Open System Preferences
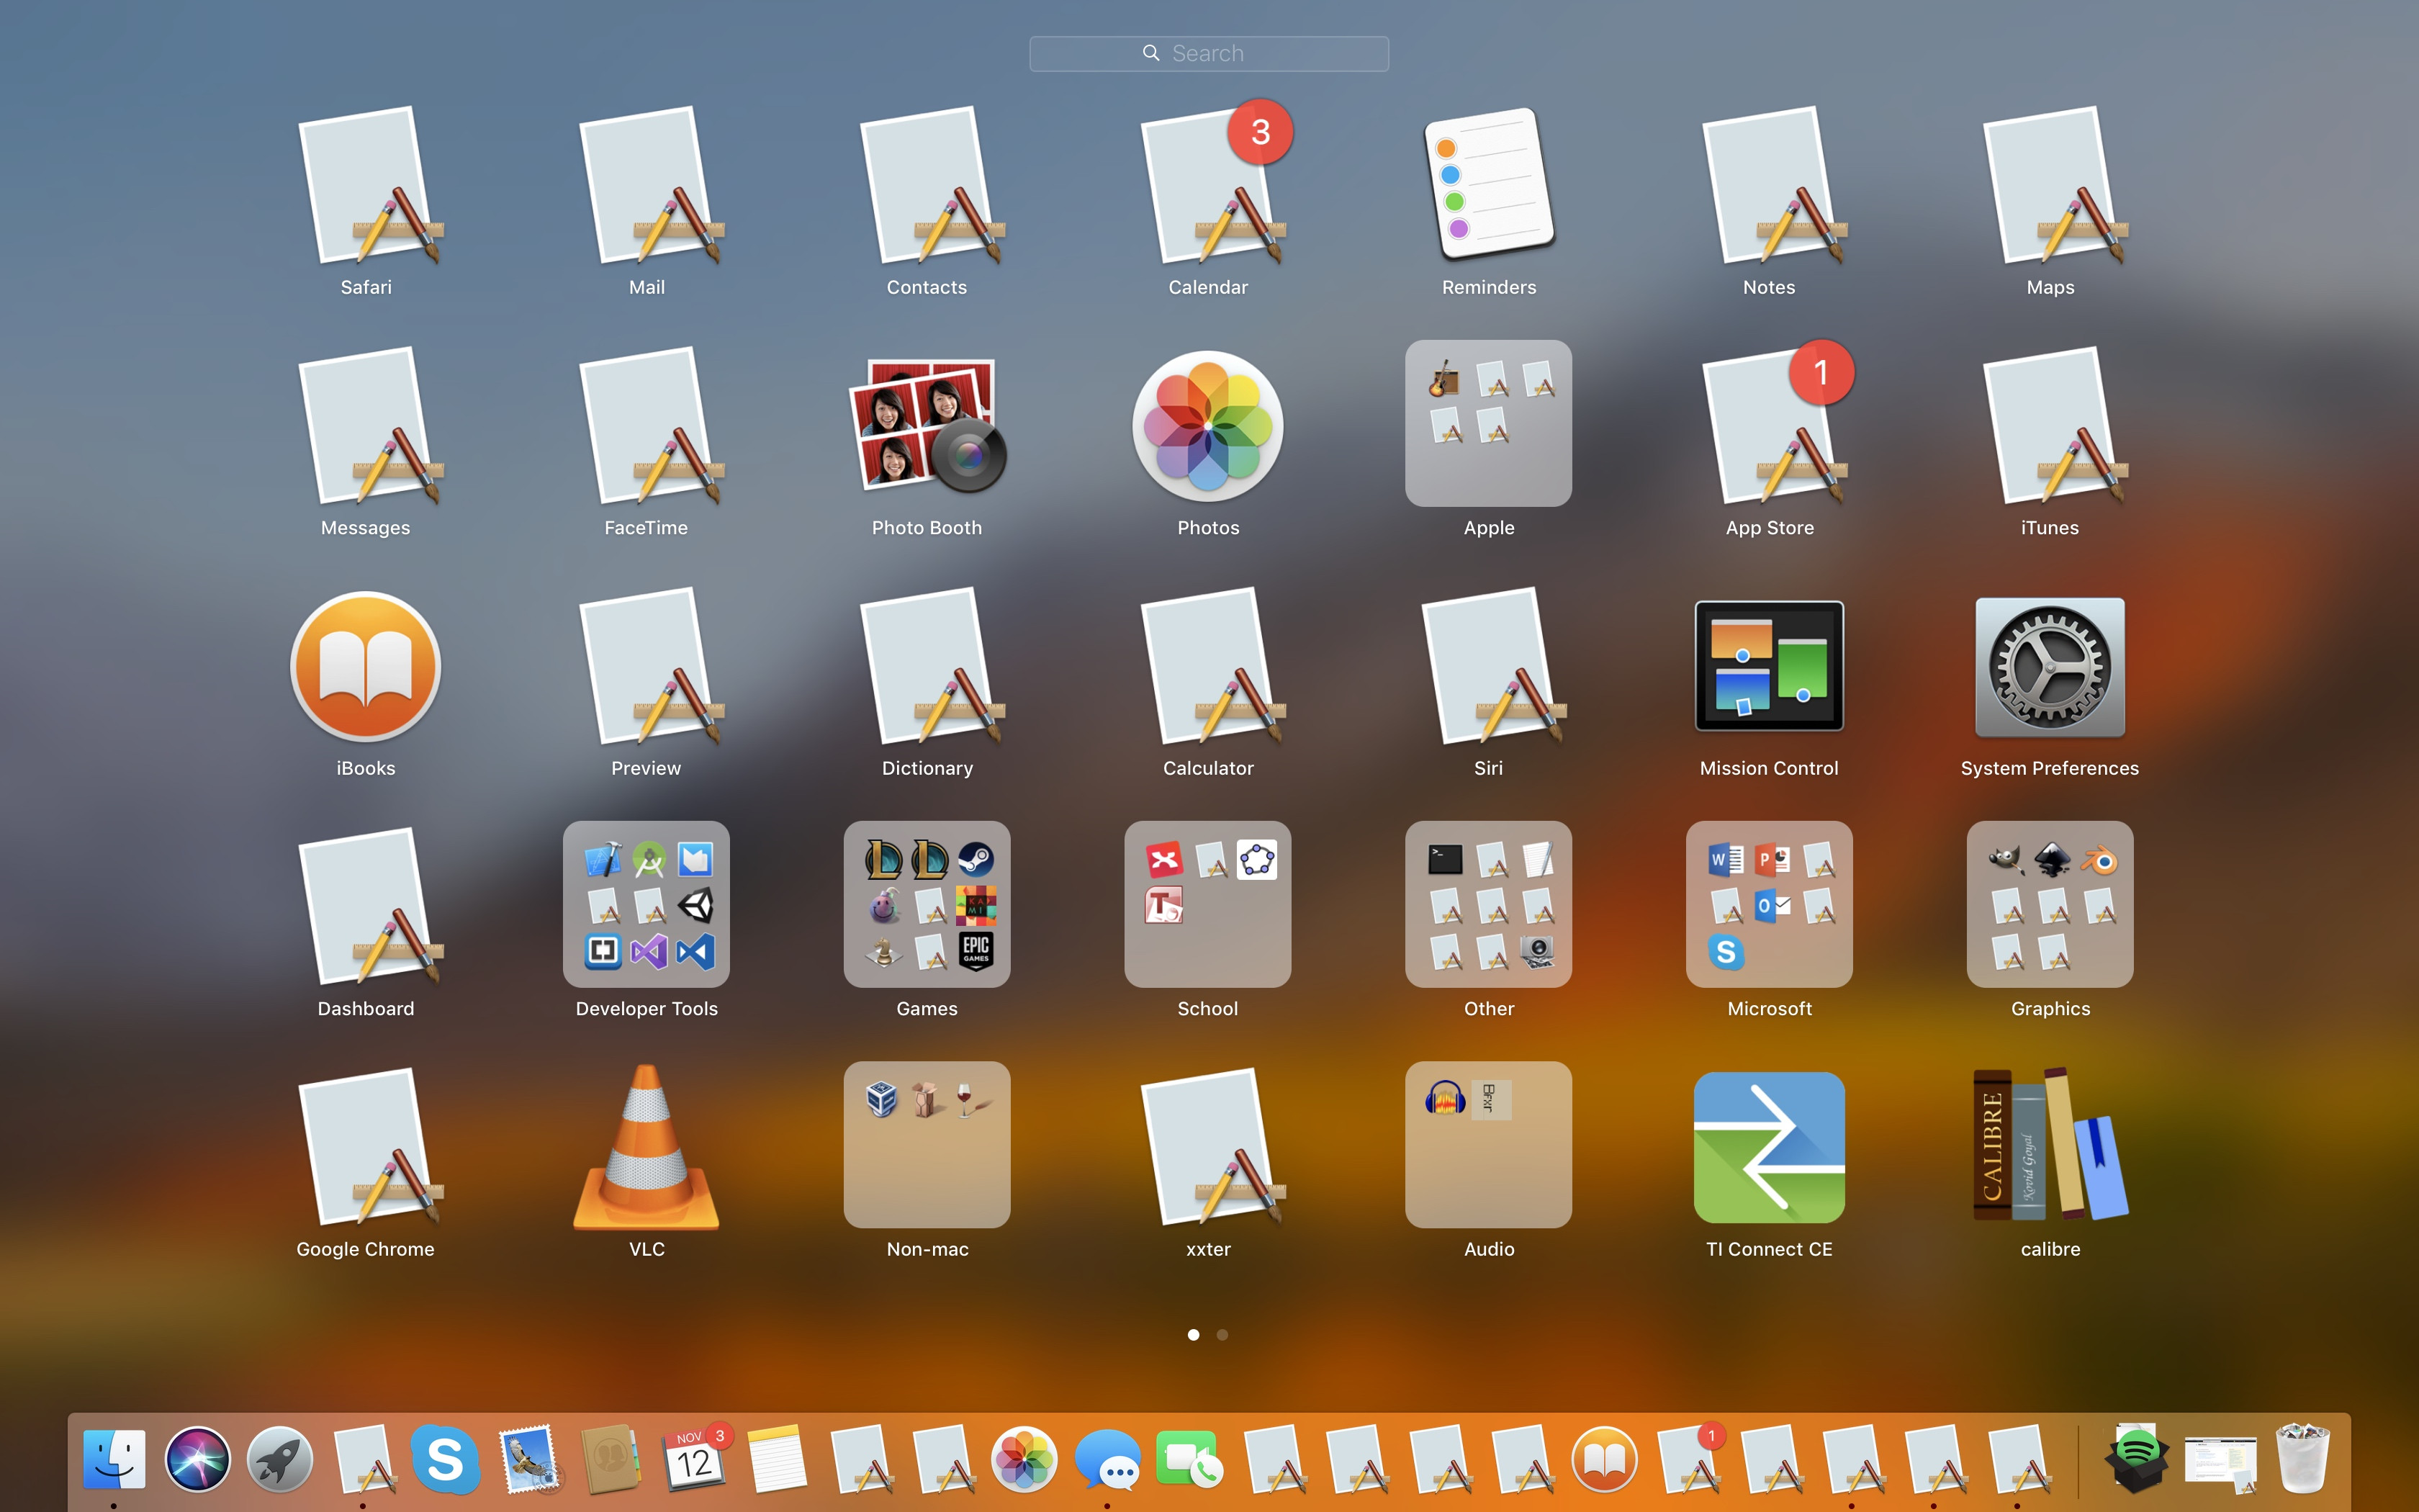This screenshot has width=2419, height=1512. point(2048,668)
